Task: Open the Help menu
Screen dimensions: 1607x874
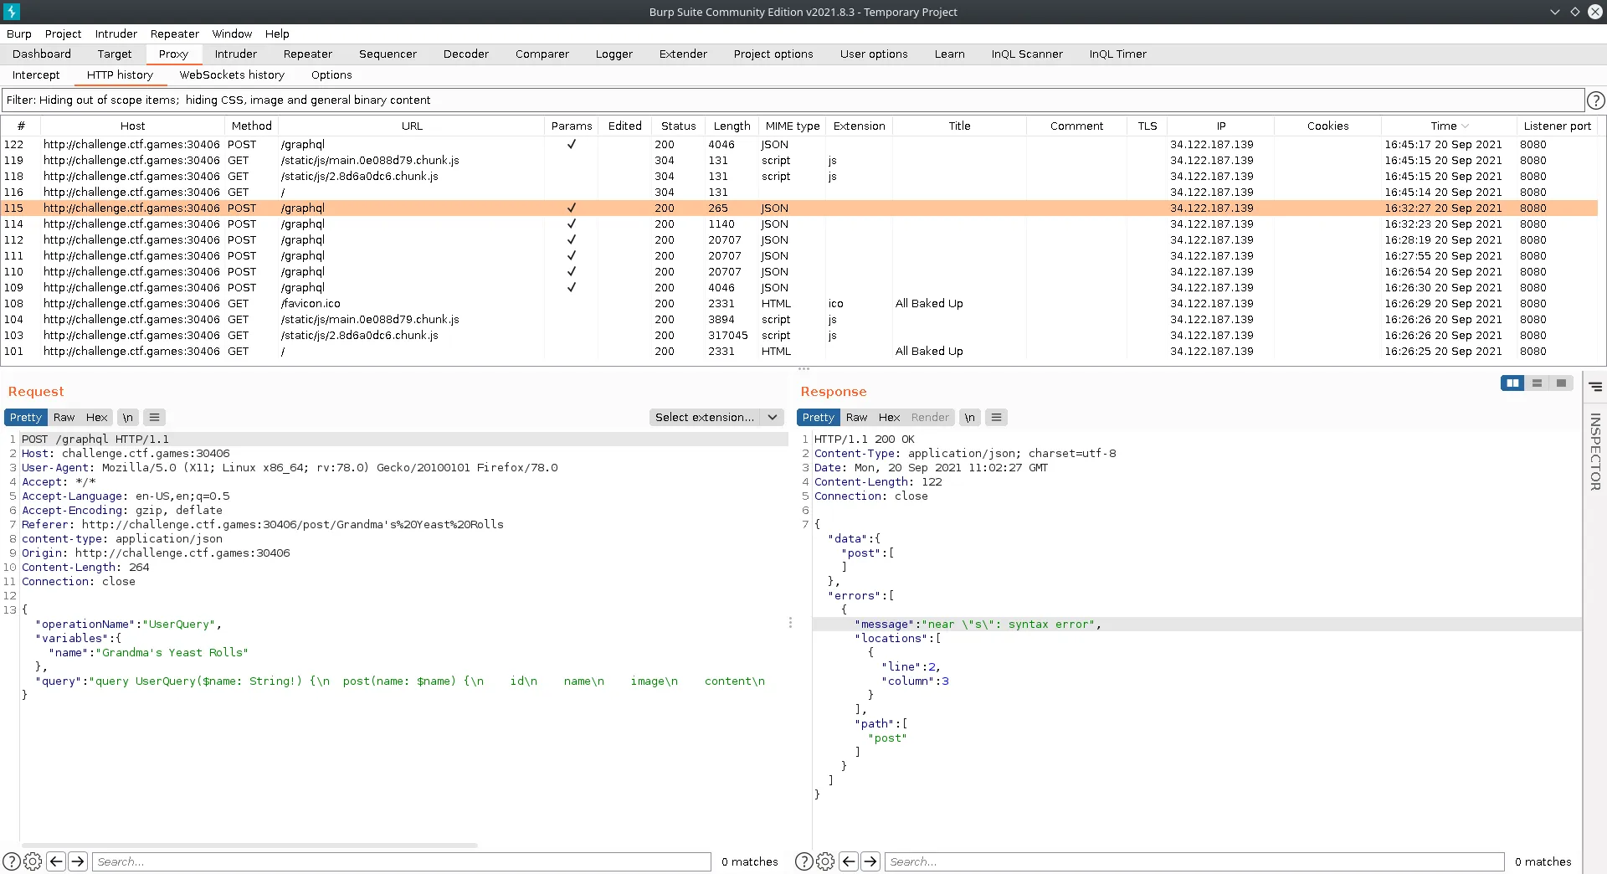Action: coord(277,34)
